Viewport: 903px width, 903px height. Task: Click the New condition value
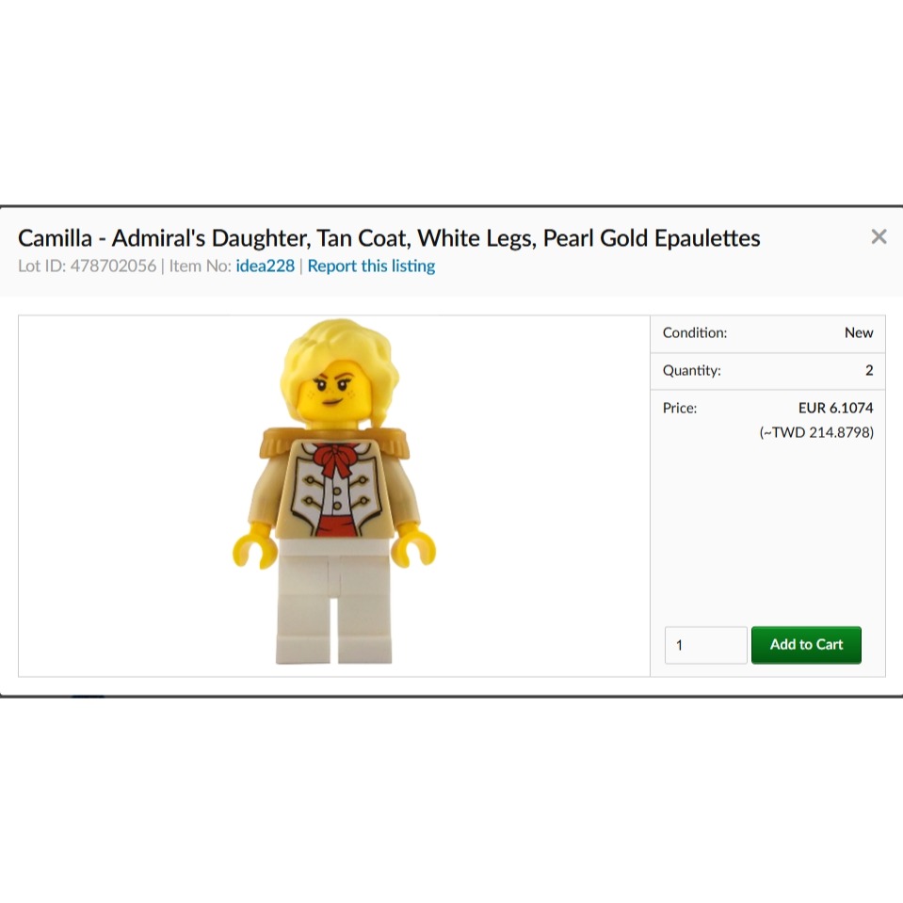pos(859,333)
